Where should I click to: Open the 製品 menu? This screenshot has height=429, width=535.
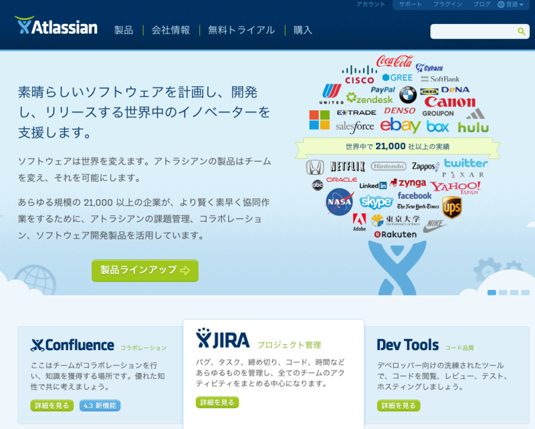tap(124, 30)
